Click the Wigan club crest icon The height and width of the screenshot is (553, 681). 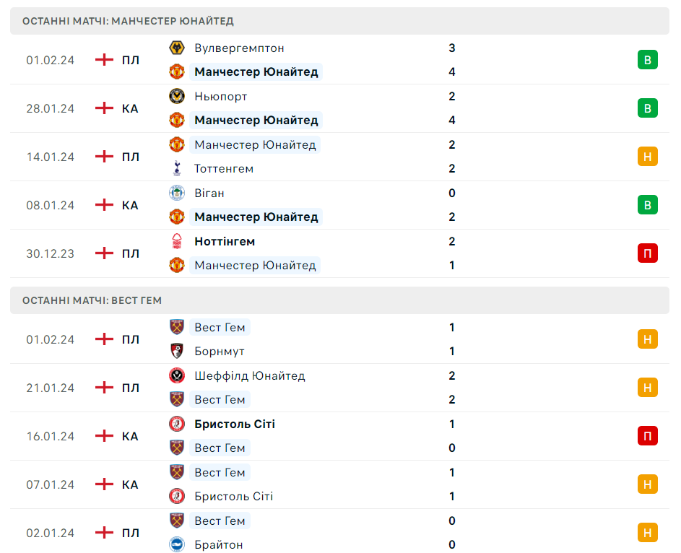(x=177, y=193)
